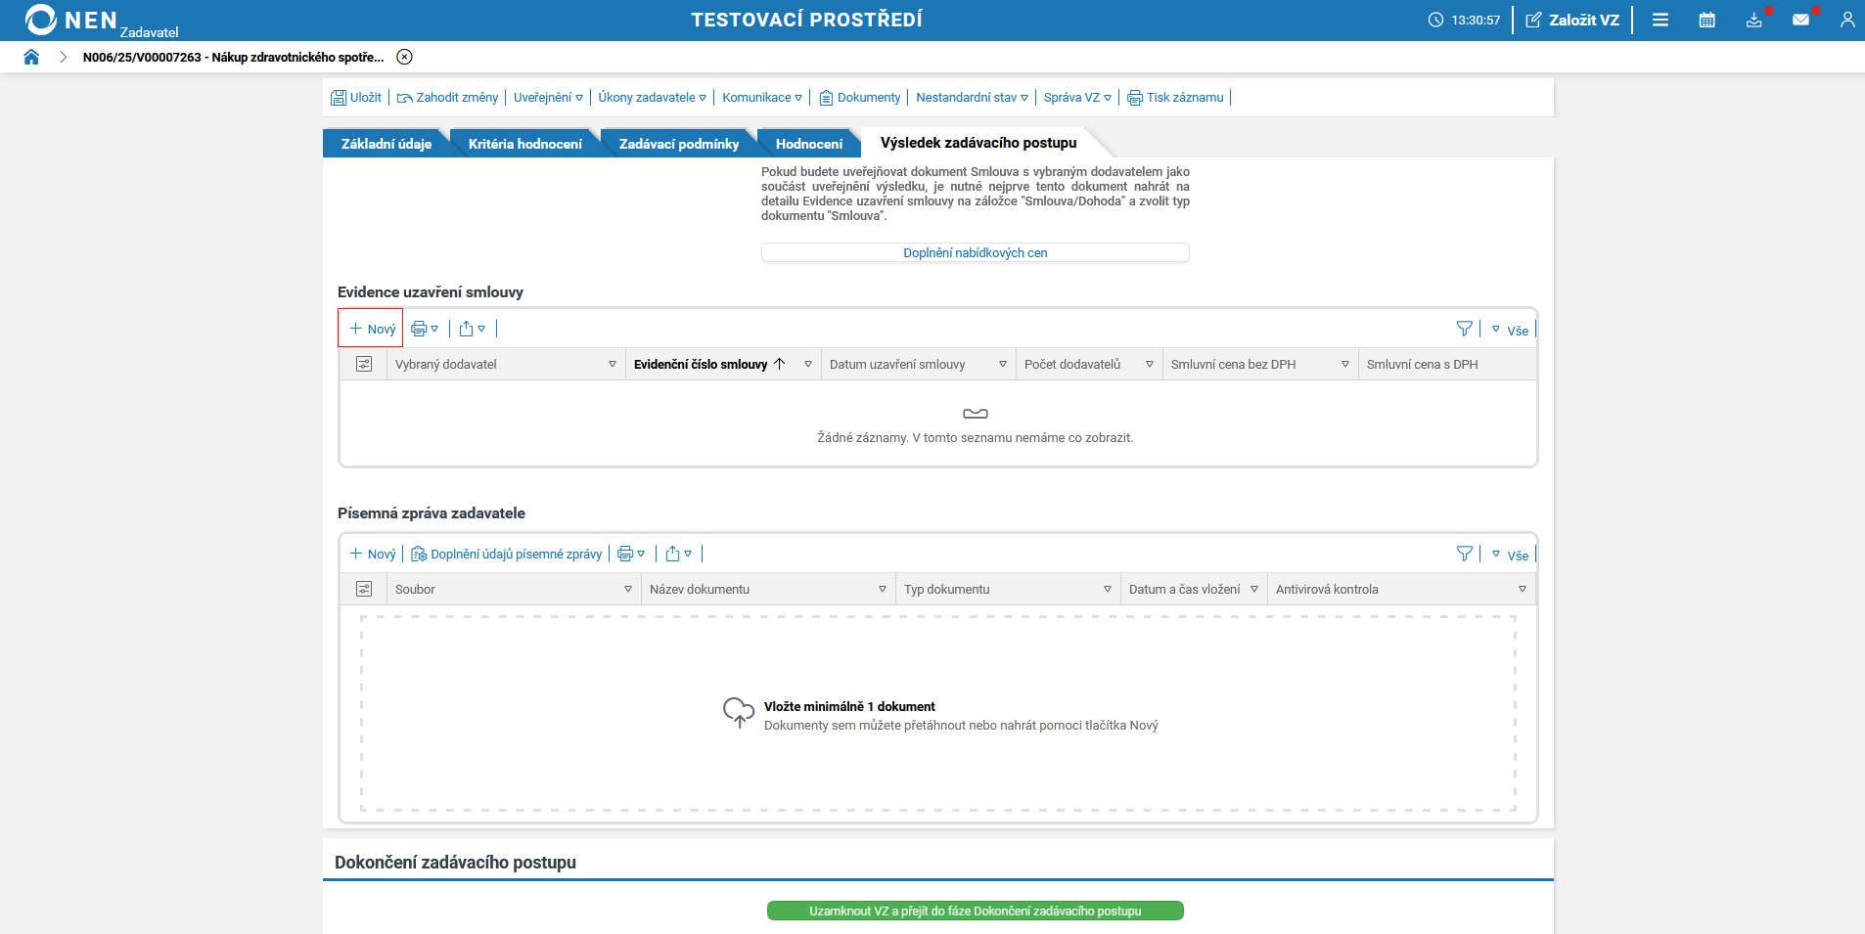Open the Hodnocení tab
The image size is (1865, 934).
[x=808, y=143]
